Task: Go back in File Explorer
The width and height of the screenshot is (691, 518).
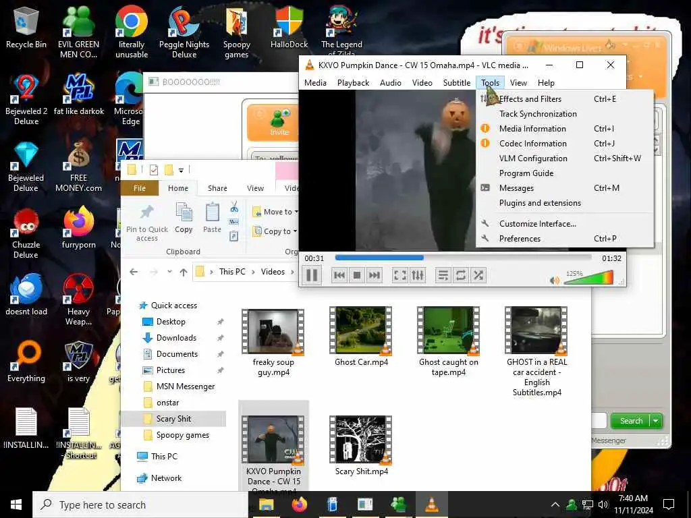Action: [x=134, y=272]
